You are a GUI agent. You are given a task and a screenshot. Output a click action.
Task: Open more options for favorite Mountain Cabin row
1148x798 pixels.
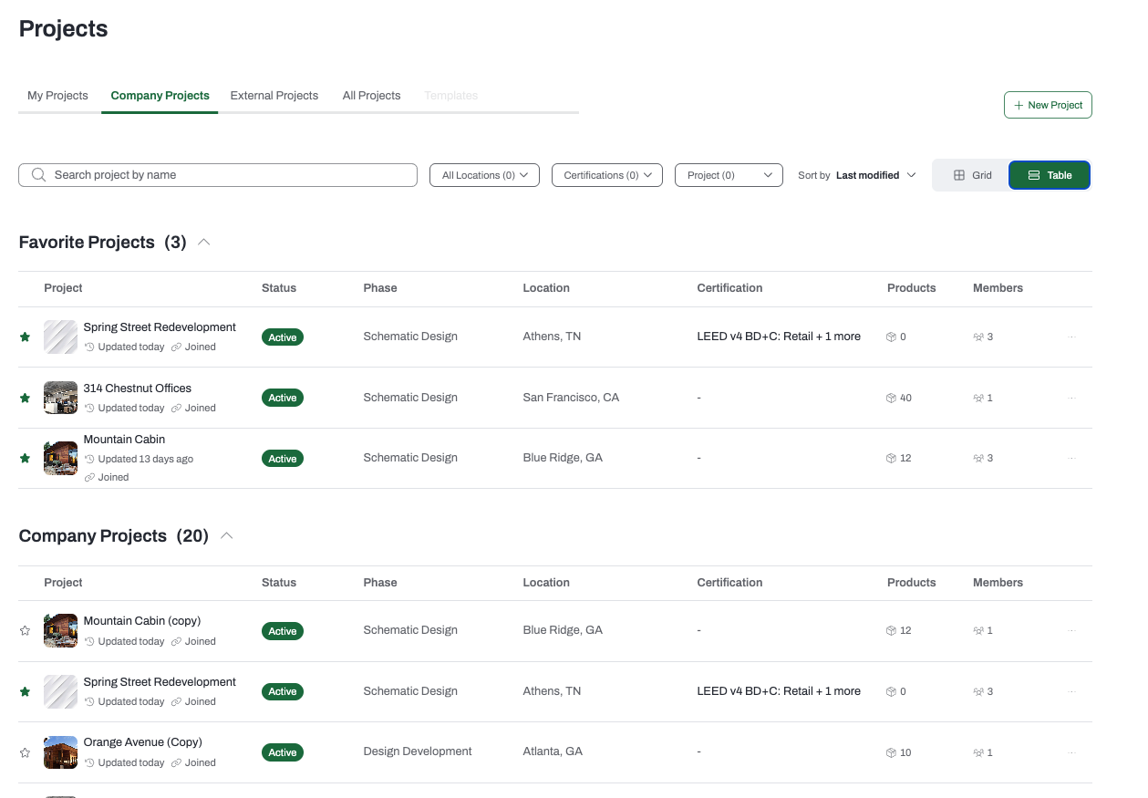pyautogui.click(x=1071, y=458)
